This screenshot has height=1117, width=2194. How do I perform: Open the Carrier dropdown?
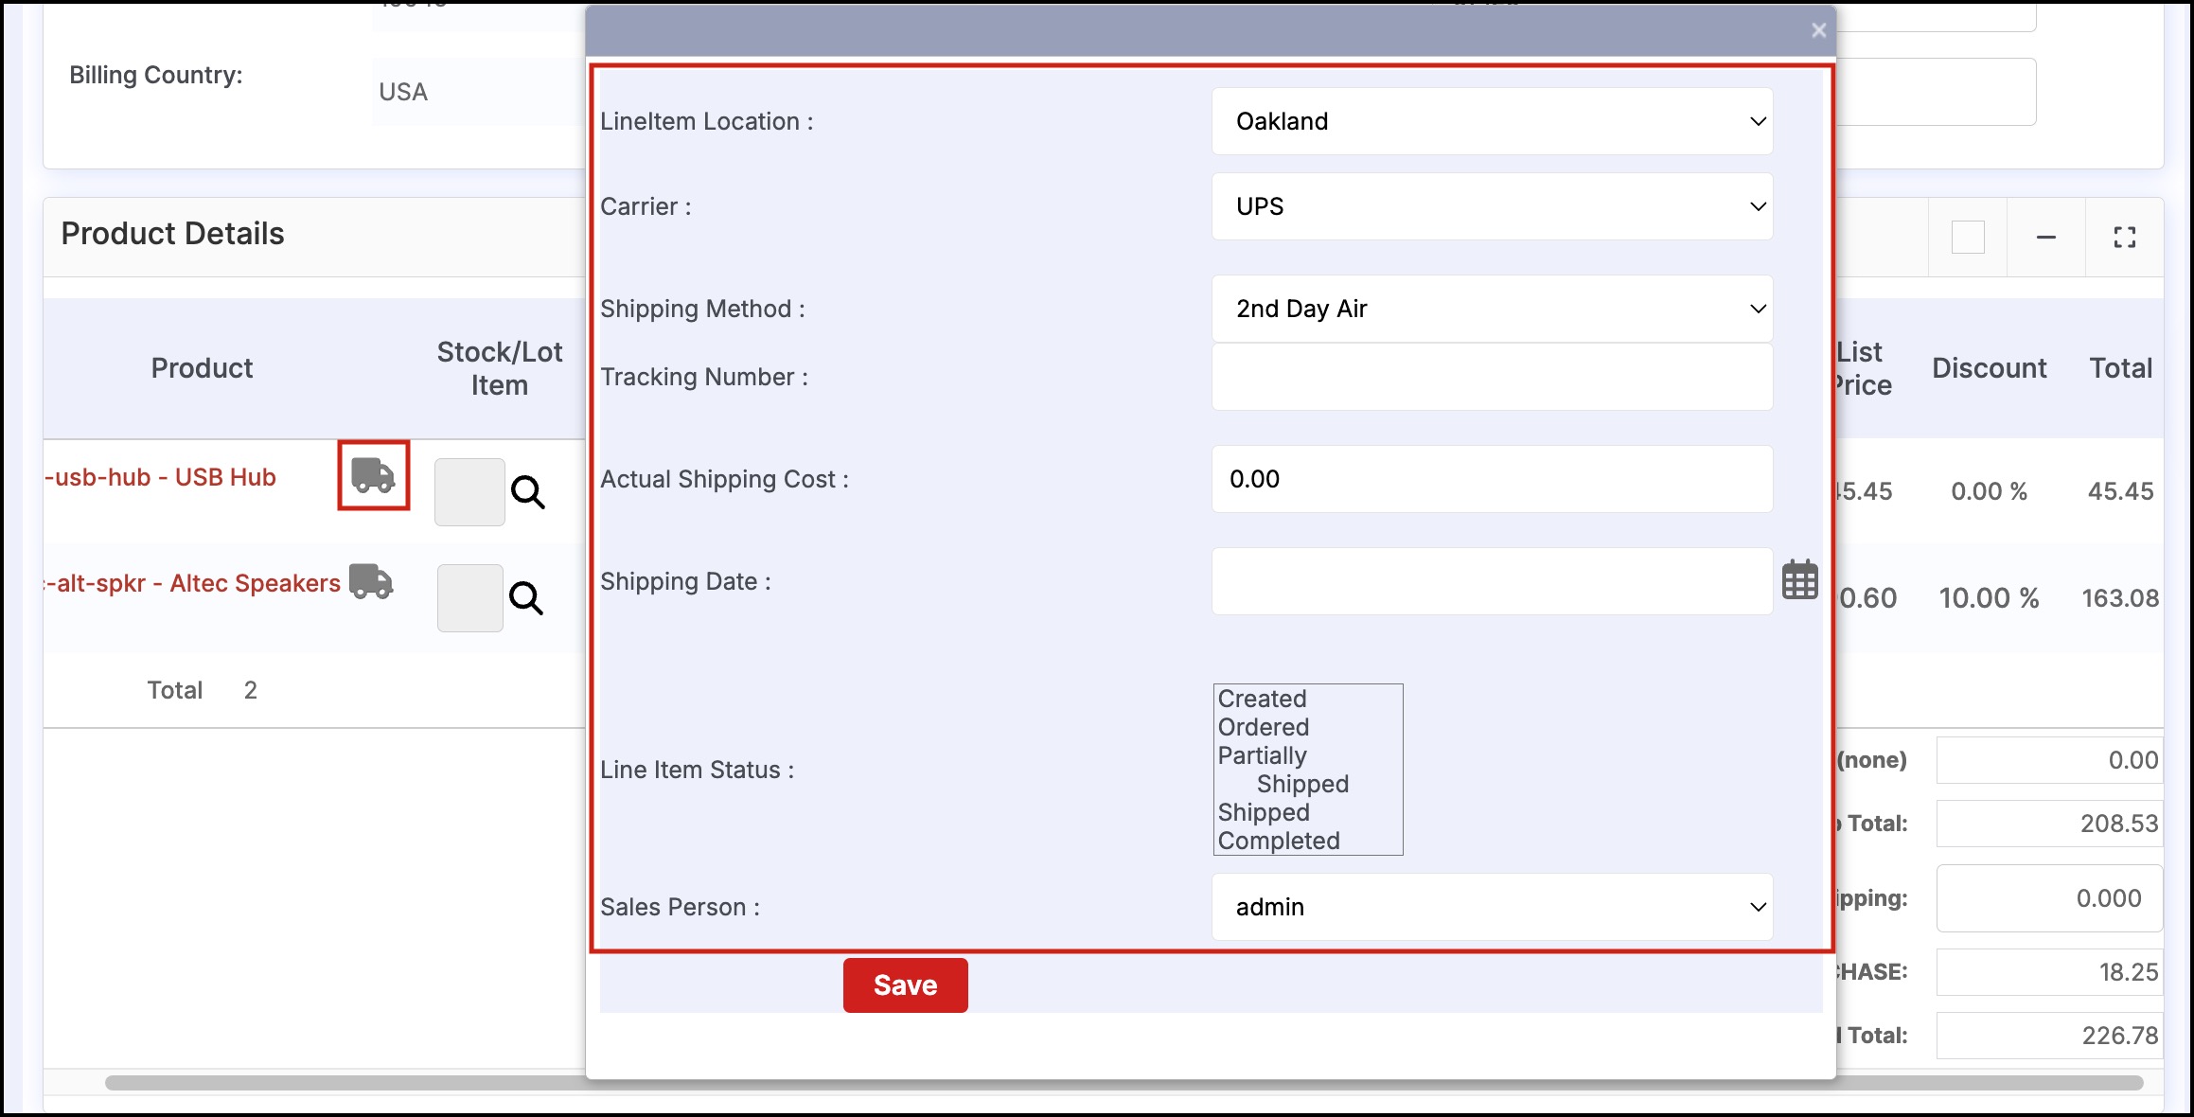(x=1492, y=206)
